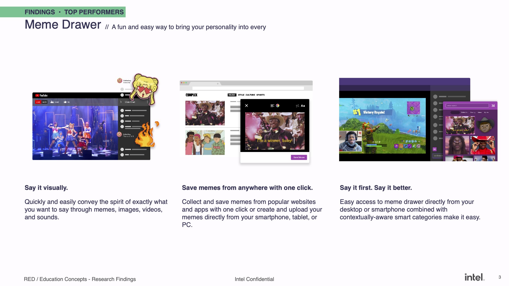Click the browser address bar in Complex window

point(248,88)
